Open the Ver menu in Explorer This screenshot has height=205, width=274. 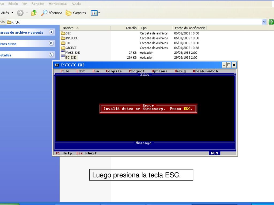point(25,4)
